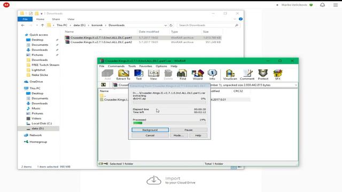Open the File menu in WinRAR

[x=102, y=66]
